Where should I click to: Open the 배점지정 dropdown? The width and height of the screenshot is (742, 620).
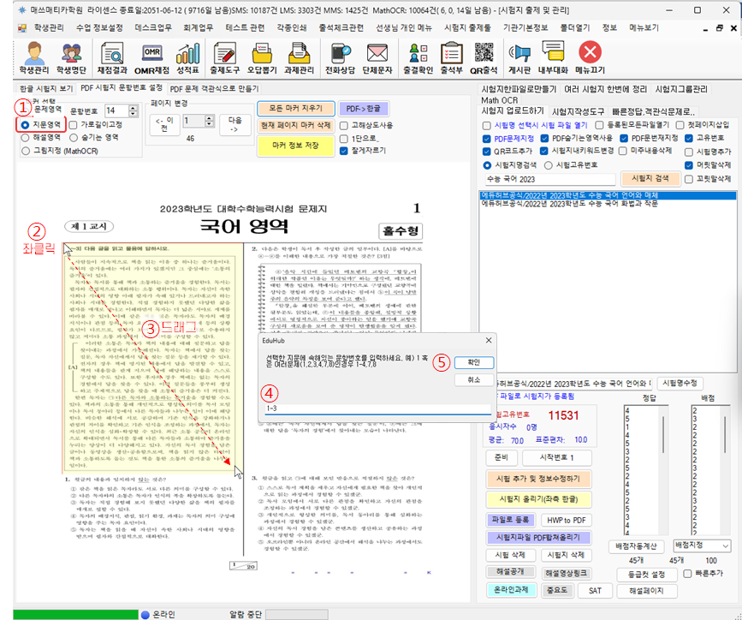click(702, 545)
